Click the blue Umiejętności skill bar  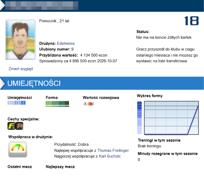pyautogui.click(x=17, y=103)
